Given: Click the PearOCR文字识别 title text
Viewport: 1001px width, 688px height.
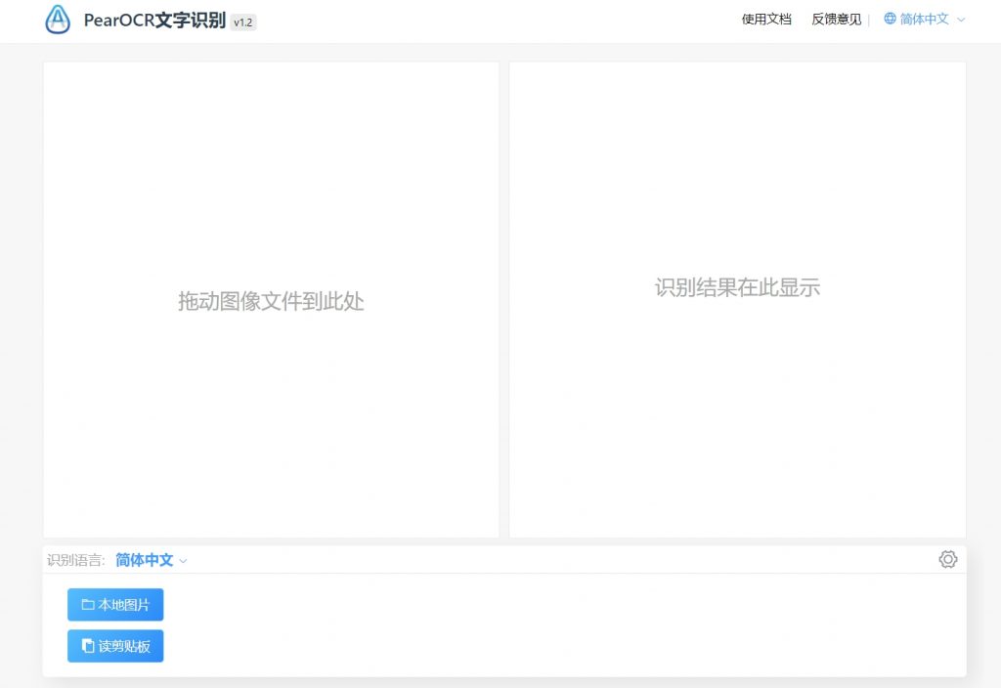Looking at the screenshot, I should click(x=154, y=20).
